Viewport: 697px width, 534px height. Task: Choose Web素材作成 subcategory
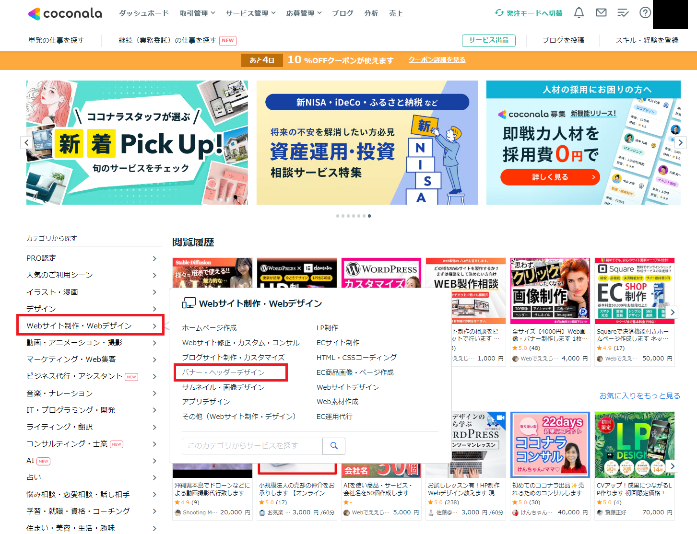338,402
